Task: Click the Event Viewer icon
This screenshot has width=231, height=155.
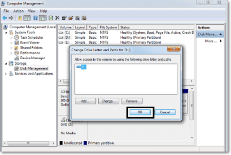Action: coord(16,42)
